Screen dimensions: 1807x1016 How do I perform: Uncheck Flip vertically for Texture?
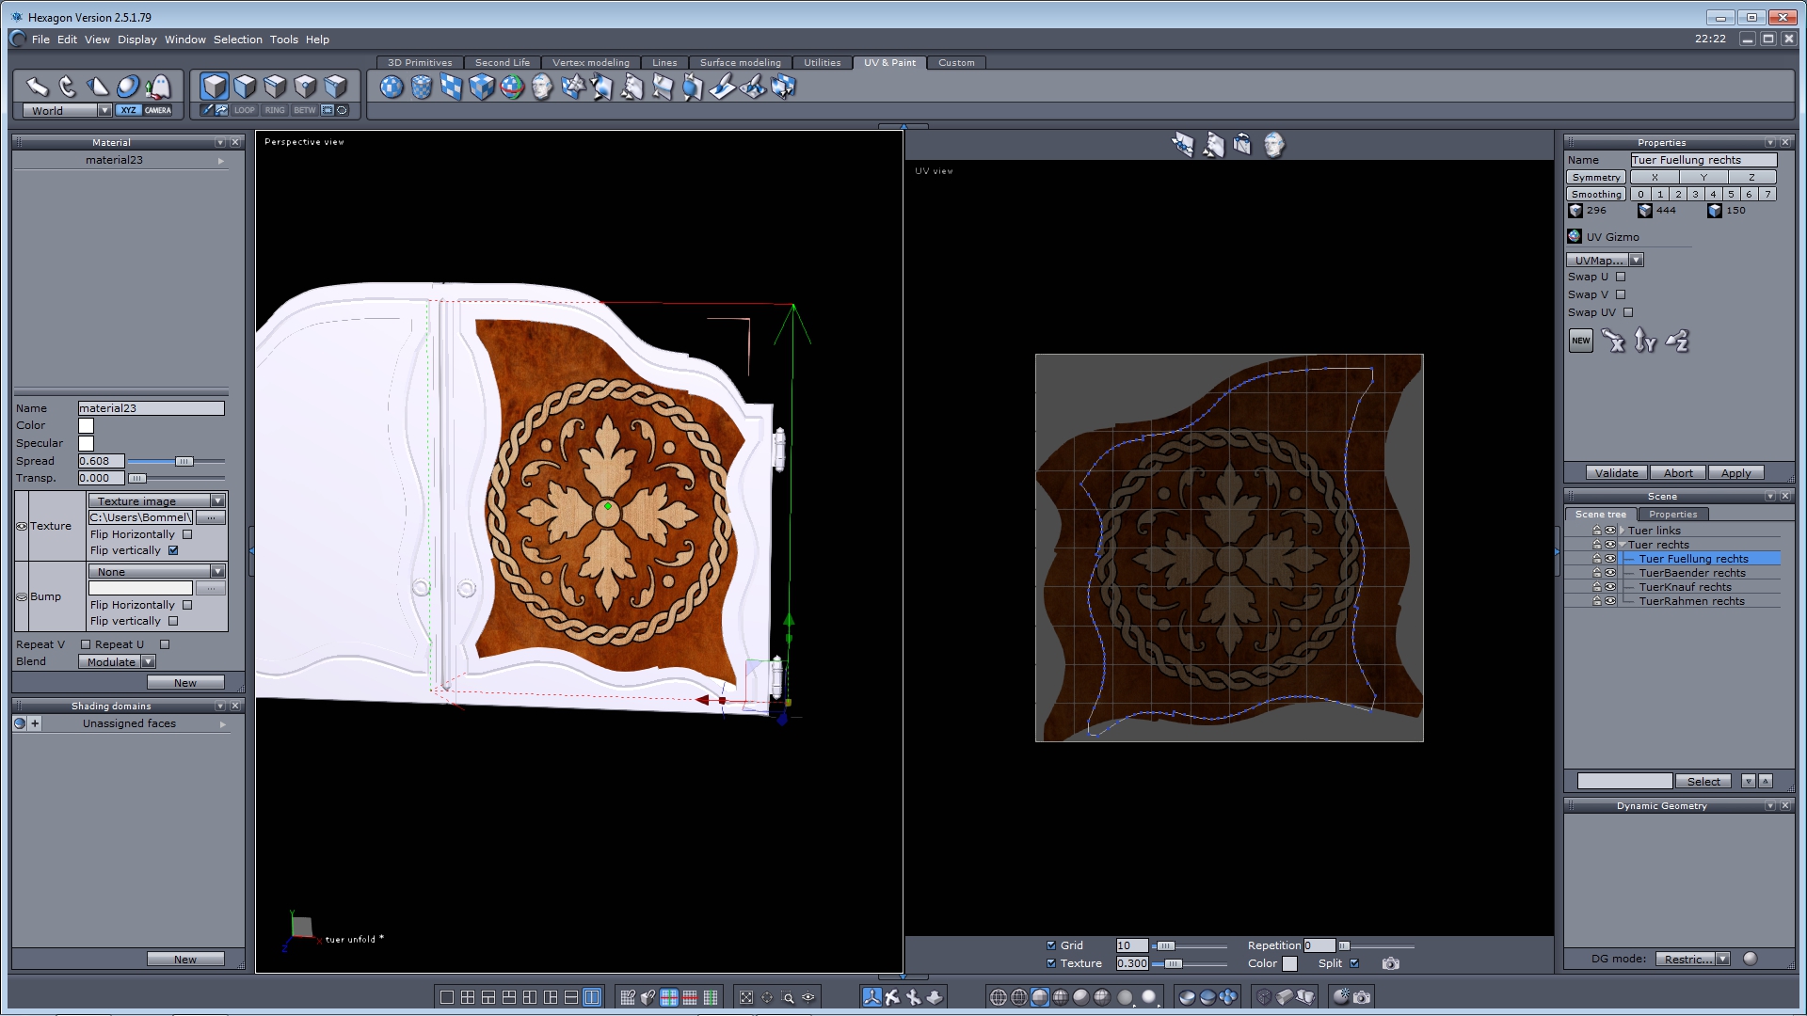click(x=173, y=550)
